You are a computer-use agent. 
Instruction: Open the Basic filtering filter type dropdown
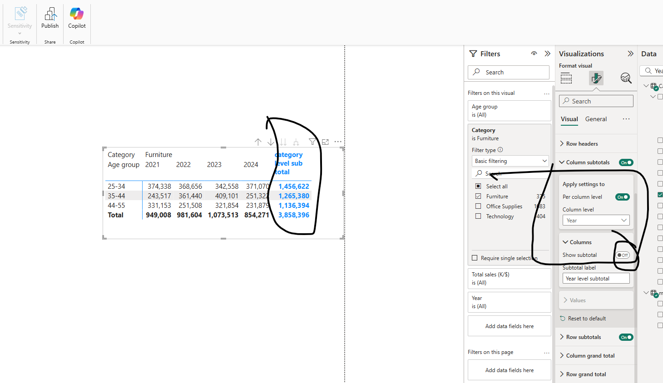(x=510, y=161)
